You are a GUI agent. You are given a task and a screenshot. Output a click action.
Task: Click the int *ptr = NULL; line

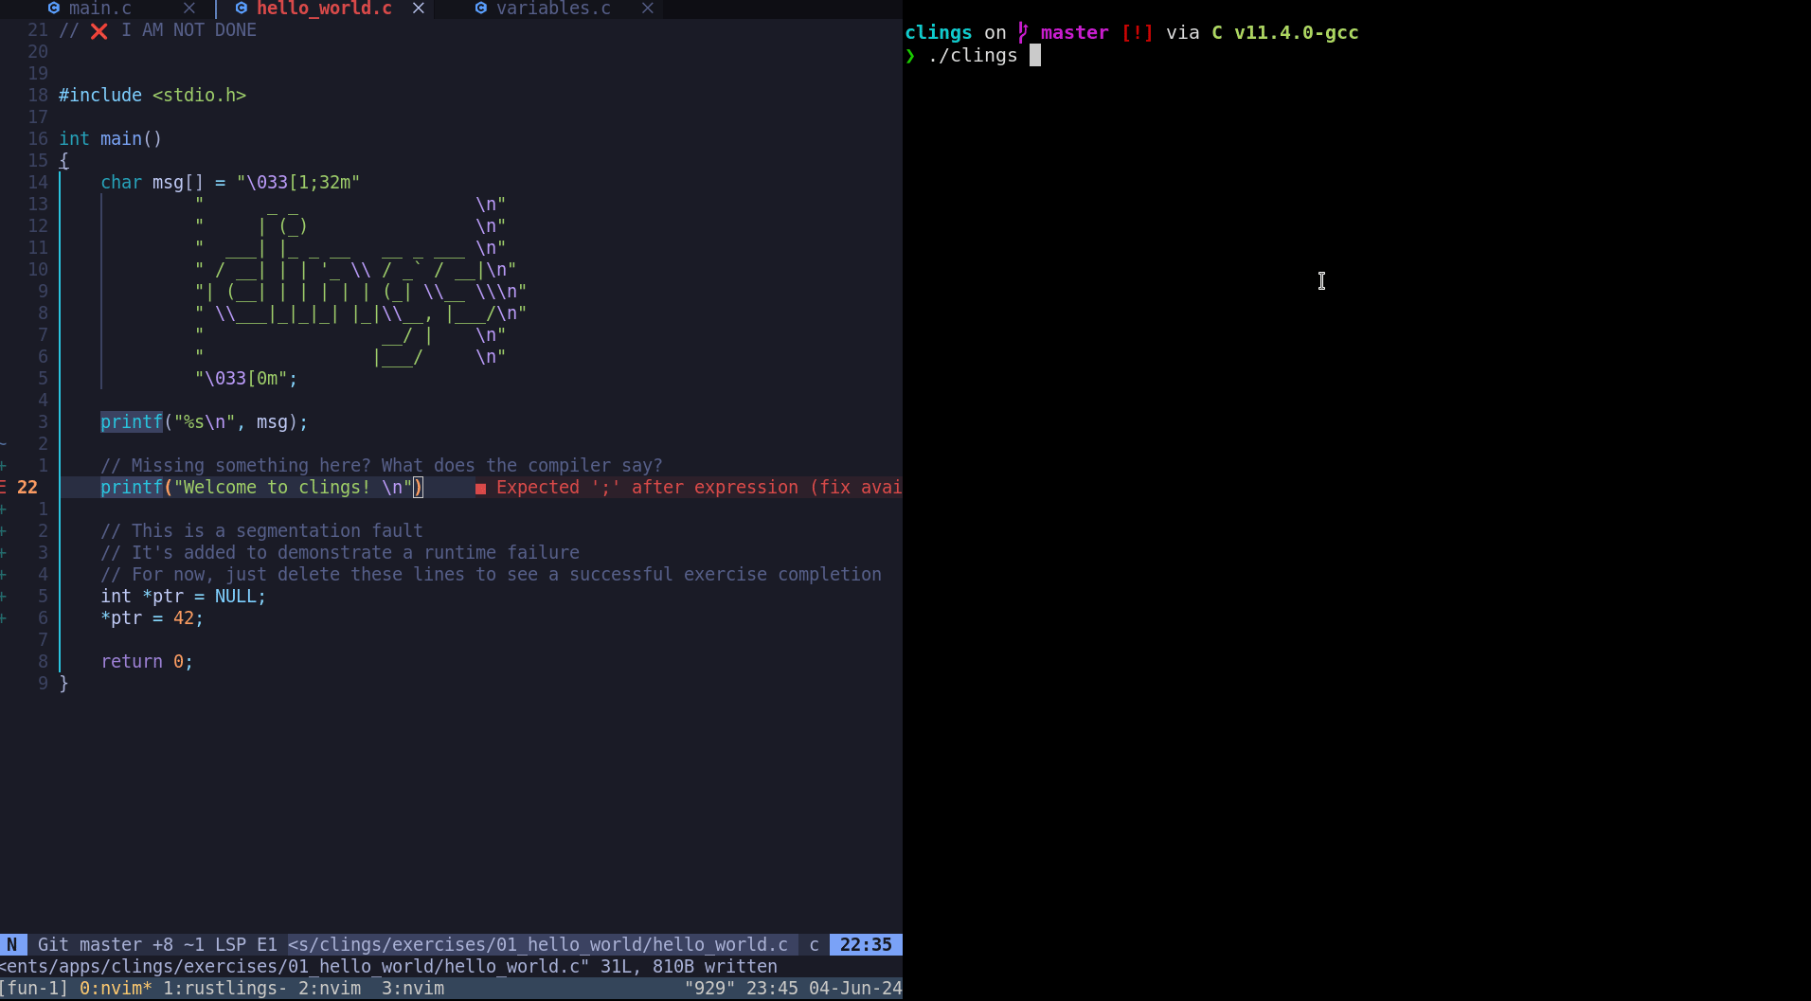pos(184,597)
